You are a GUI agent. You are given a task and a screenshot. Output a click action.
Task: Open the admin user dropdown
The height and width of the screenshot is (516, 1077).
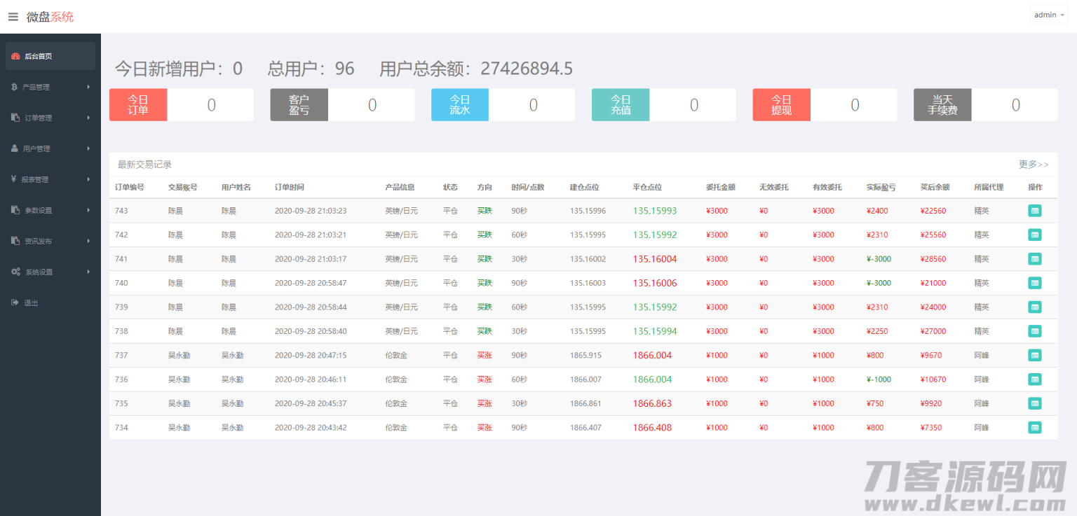[x=1048, y=15]
